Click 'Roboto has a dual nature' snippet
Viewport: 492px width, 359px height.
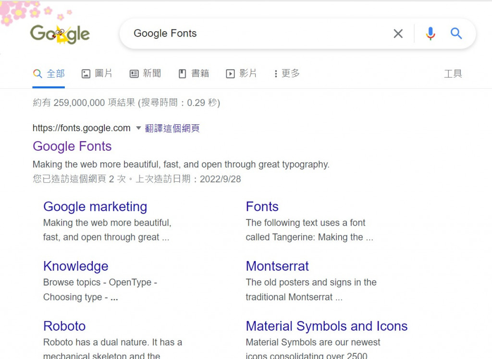tap(112, 342)
